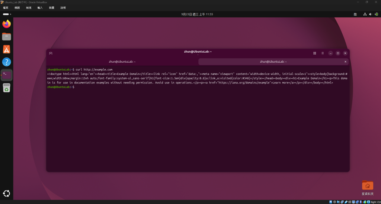Click the volume speaker icon in the top bar
The width and height of the screenshot is (381, 204).
pyautogui.click(x=371, y=14)
